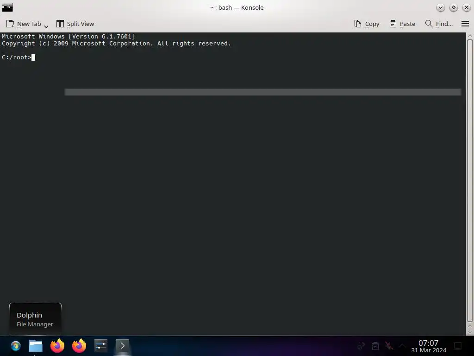The width and height of the screenshot is (474, 356).
Task: Expand the New Tab dropdown arrow
Action: [x=46, y=26]
